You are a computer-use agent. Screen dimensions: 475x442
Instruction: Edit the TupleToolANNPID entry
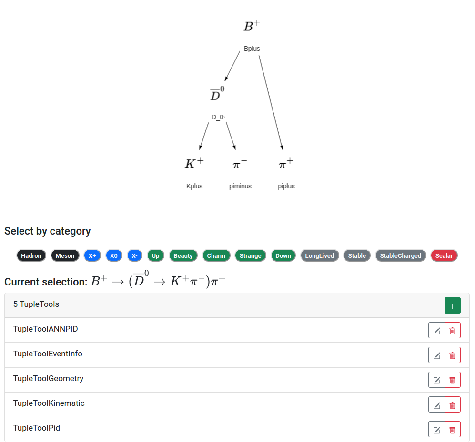[436, 330]
